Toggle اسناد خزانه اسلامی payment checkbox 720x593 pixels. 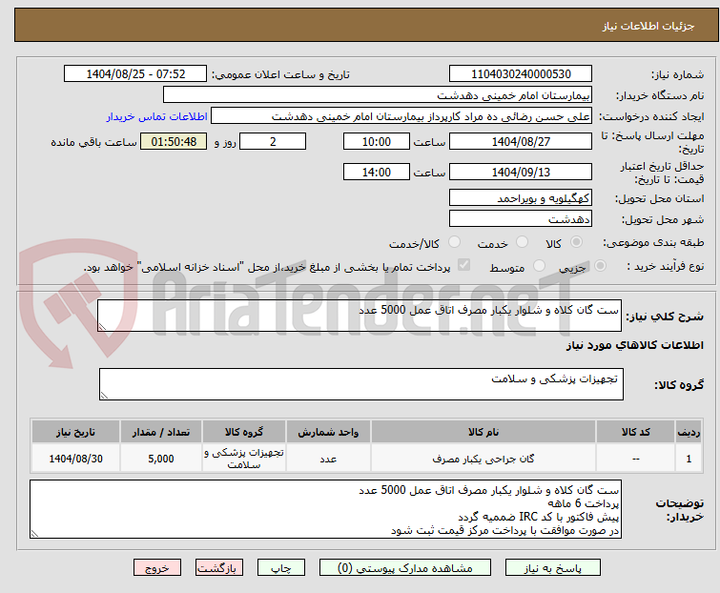point(463,265)
